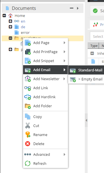Click the Add Page icon
The width and height of the screenshot is (104, 173).
click(x=28, y=43)
